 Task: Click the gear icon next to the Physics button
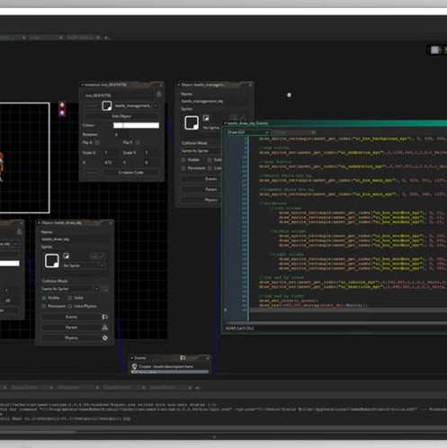pyautogui.click(x=105, y=338)
